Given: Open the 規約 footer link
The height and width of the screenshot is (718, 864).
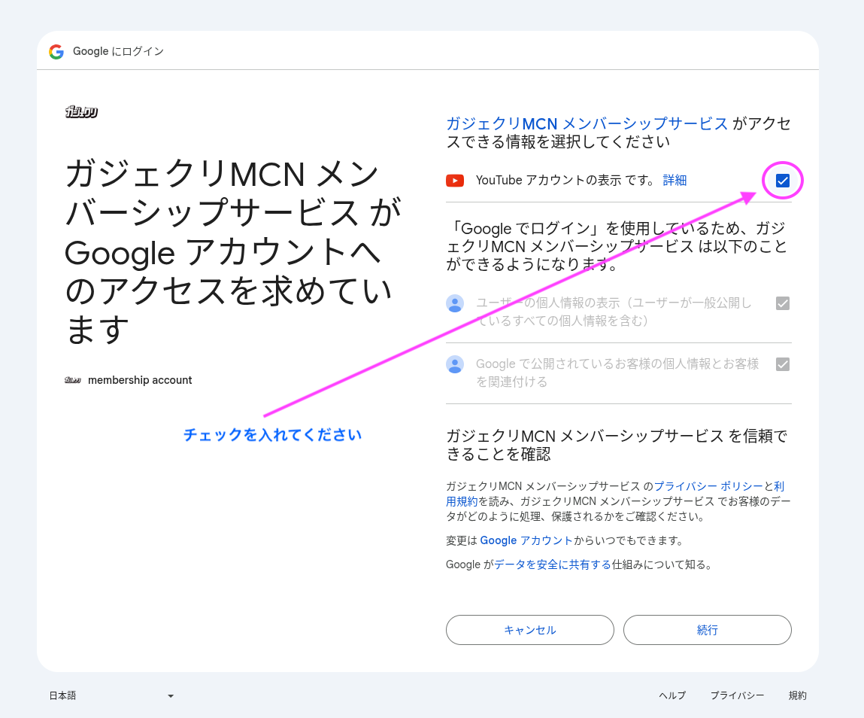Looking at the screenshot, I should (797, 696).
